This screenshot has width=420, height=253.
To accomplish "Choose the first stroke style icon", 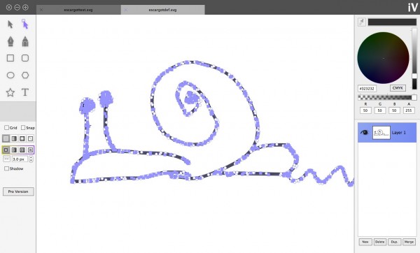I will click(x=6, y=150).
